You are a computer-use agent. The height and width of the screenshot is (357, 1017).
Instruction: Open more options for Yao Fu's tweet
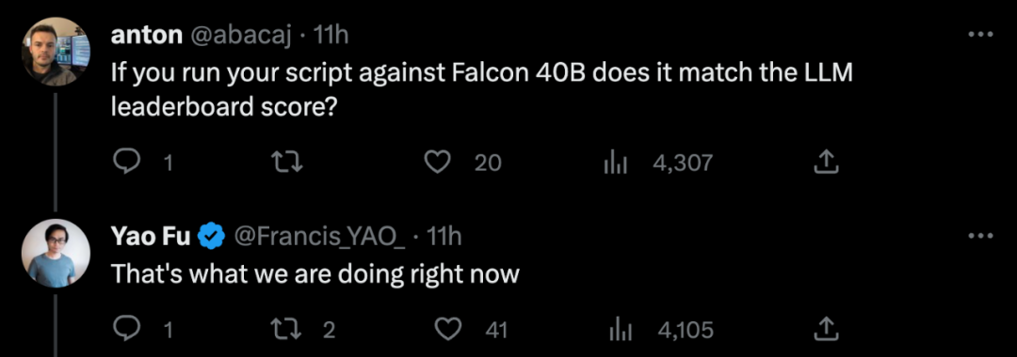pos(980,237)
